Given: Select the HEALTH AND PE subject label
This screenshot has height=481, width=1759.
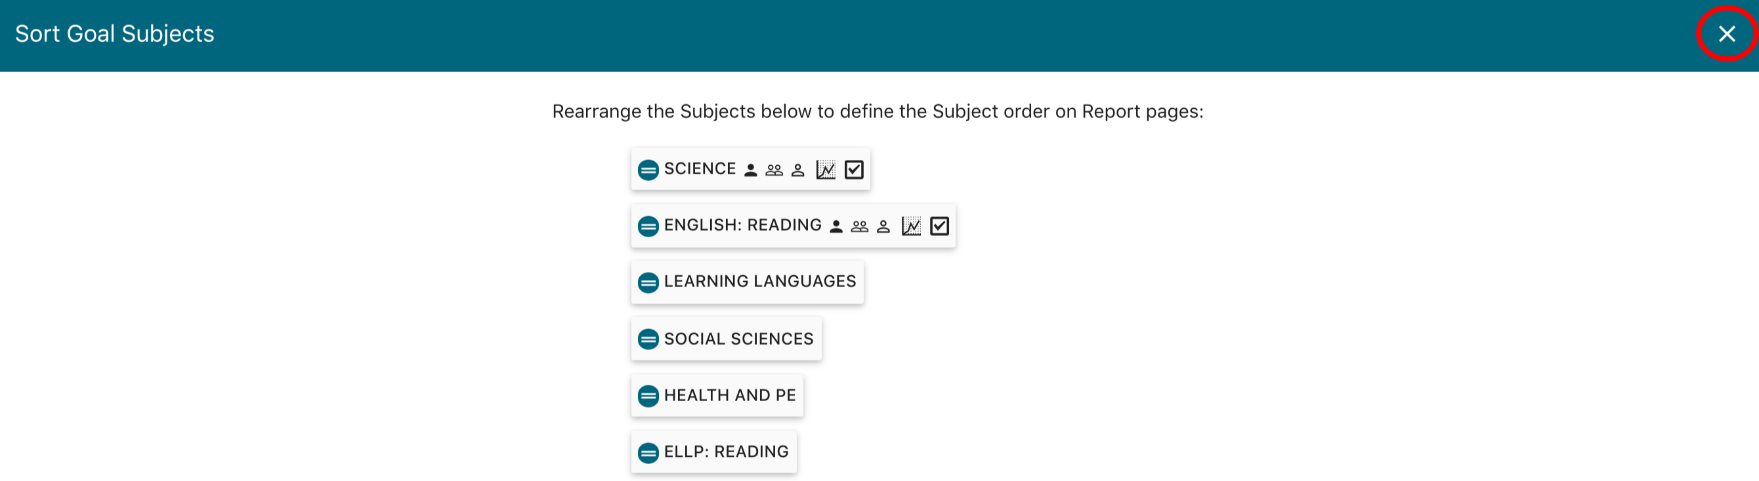Looking at the screenshot, I should (x=729, y=395).
